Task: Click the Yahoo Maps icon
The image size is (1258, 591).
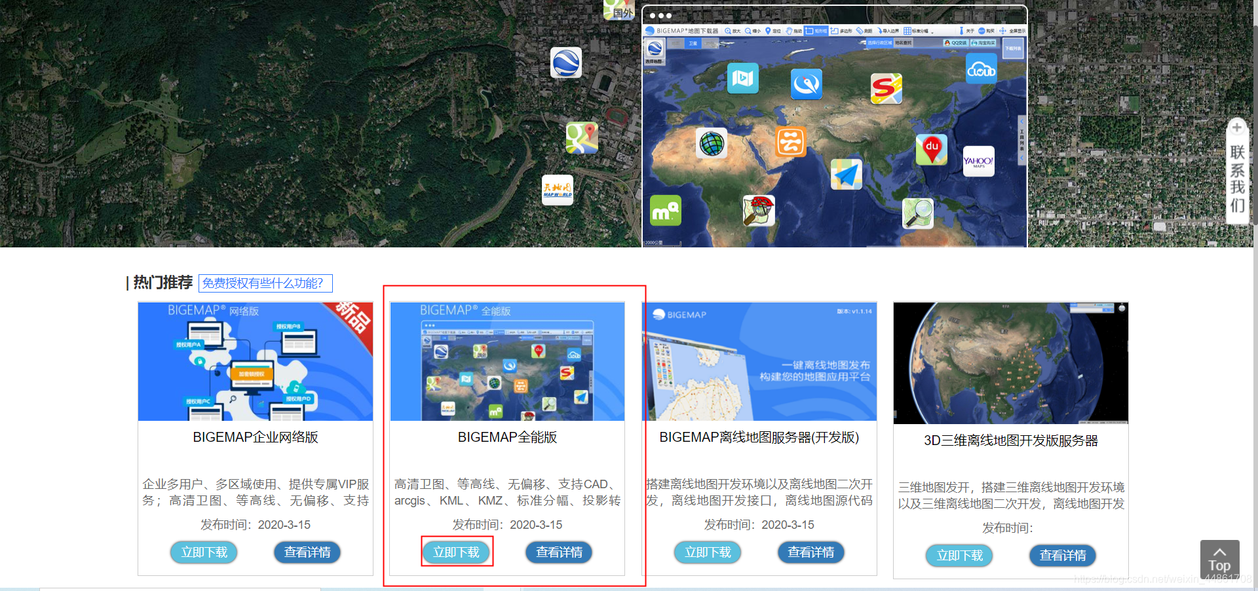Action: (x=979, y=161)
